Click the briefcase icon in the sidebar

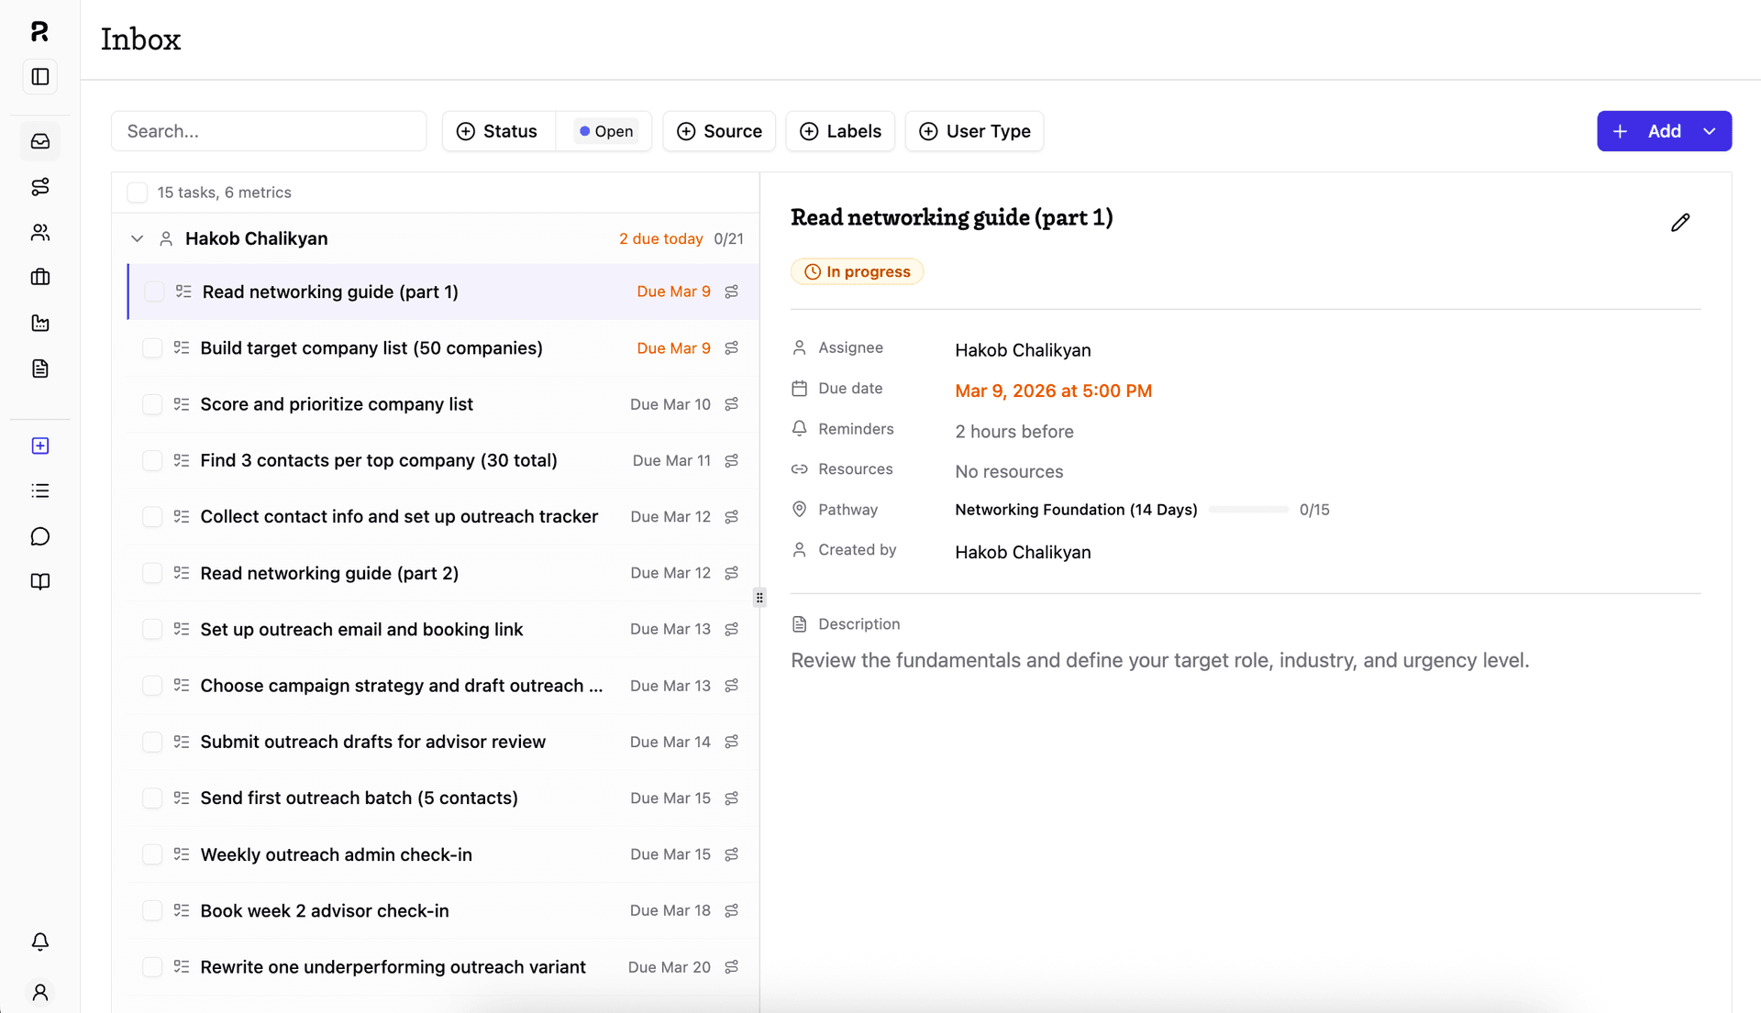point(39,277)
